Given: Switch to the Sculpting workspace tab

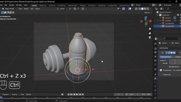Looking at the screenshot, I should coord(52,5).
